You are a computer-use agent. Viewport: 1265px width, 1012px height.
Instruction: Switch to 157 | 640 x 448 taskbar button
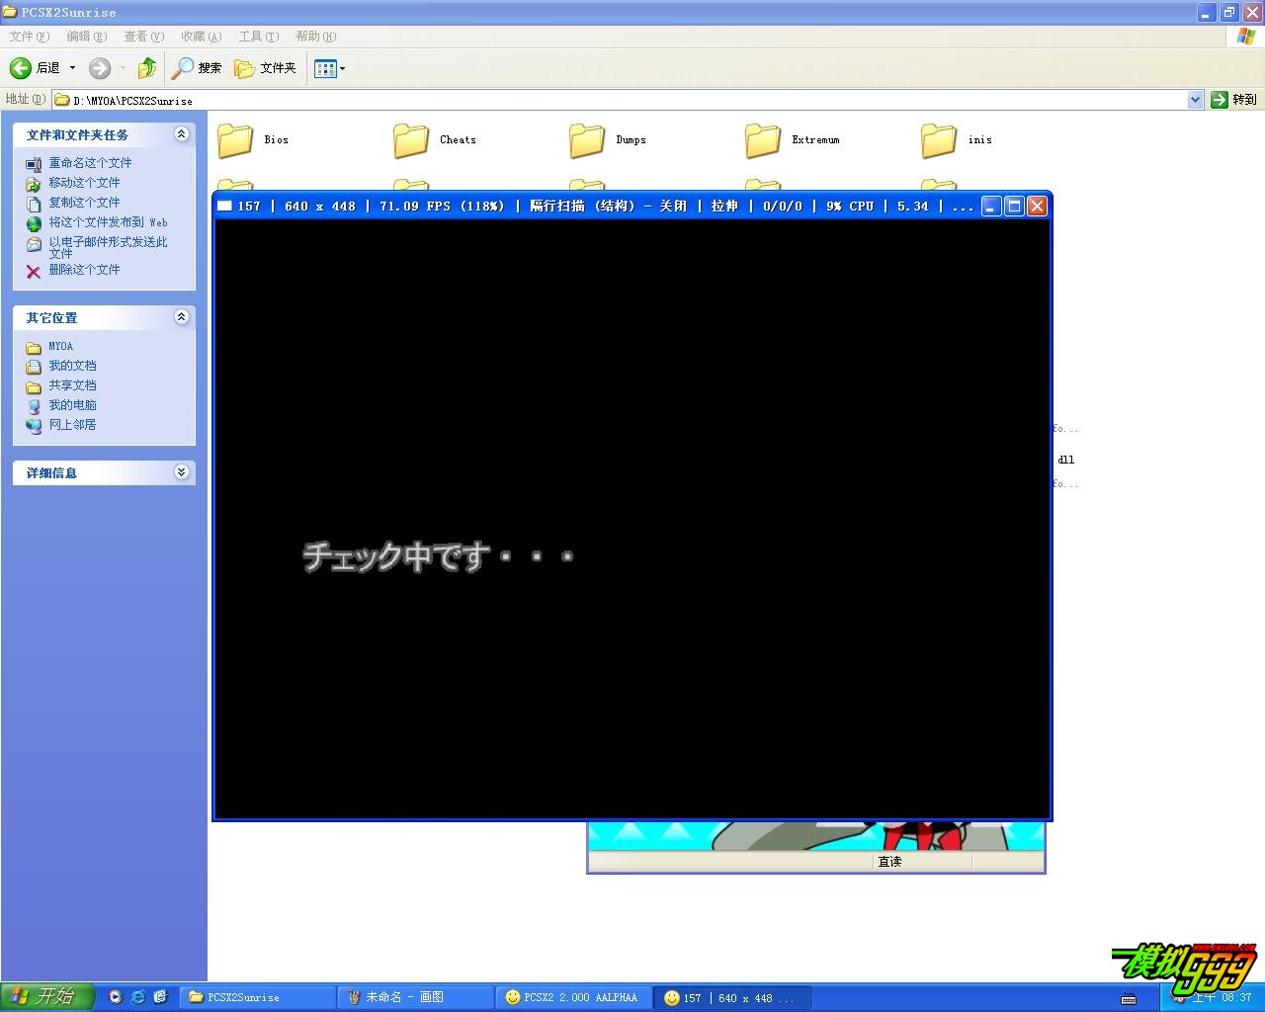(732, 997)
